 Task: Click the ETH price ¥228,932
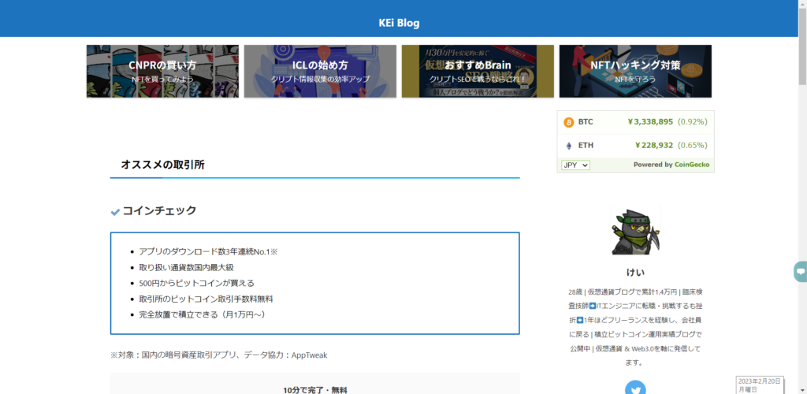click(x=653, y=146)
